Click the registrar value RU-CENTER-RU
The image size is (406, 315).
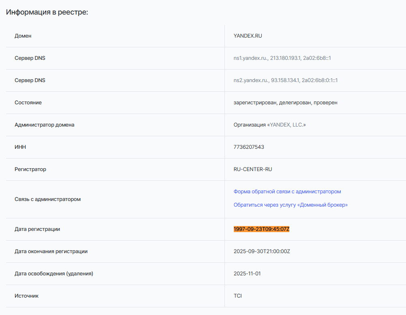tap(253, 169)
